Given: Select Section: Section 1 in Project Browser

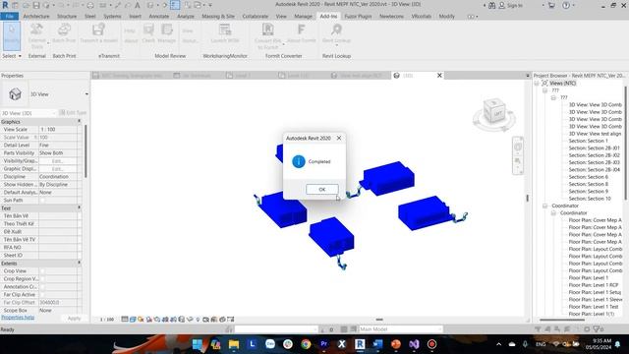Looking at the screenshot, I should (x=588, y=141).
